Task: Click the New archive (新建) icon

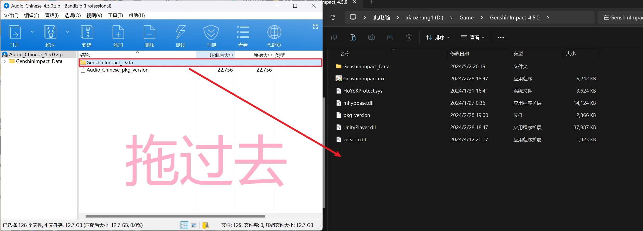Action: (x=87, y=36)
